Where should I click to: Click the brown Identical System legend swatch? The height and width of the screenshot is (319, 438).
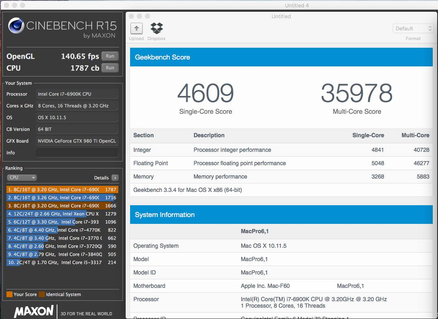click(x=42, y=294)
